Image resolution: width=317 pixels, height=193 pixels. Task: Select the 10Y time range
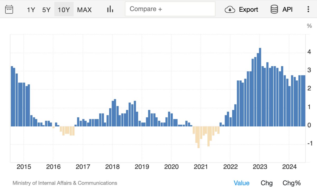tap(64, 10)
